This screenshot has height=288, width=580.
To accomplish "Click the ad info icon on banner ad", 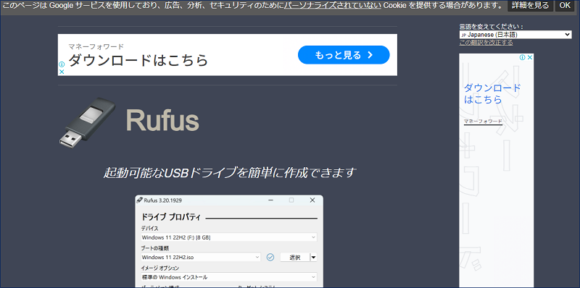I will click(62, 64).
